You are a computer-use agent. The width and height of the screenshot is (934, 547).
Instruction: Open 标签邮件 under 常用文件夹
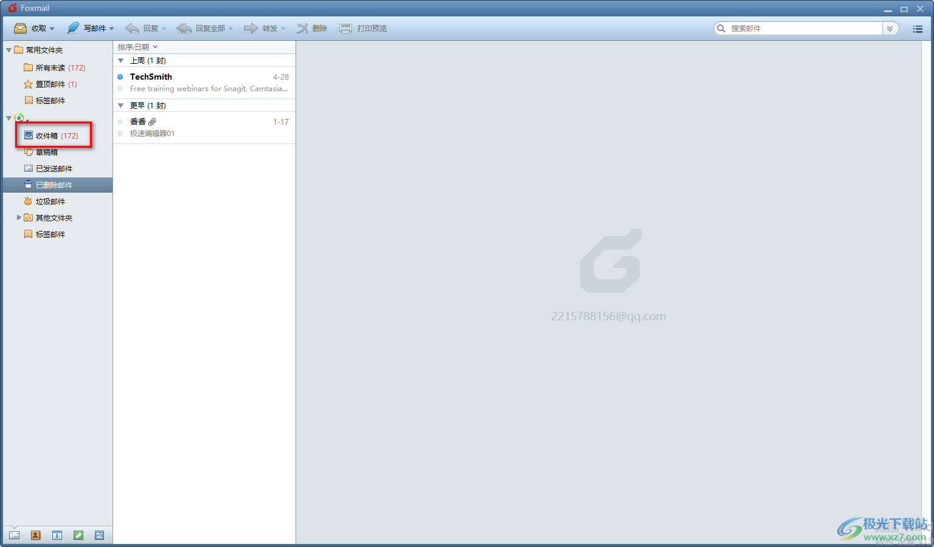point(44,101)
